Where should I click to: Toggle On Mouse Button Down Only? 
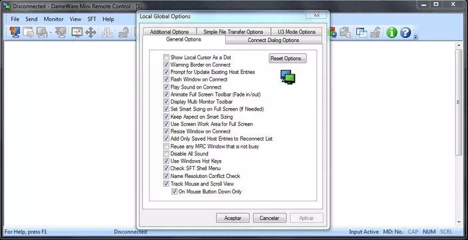(x=174, y=191)
